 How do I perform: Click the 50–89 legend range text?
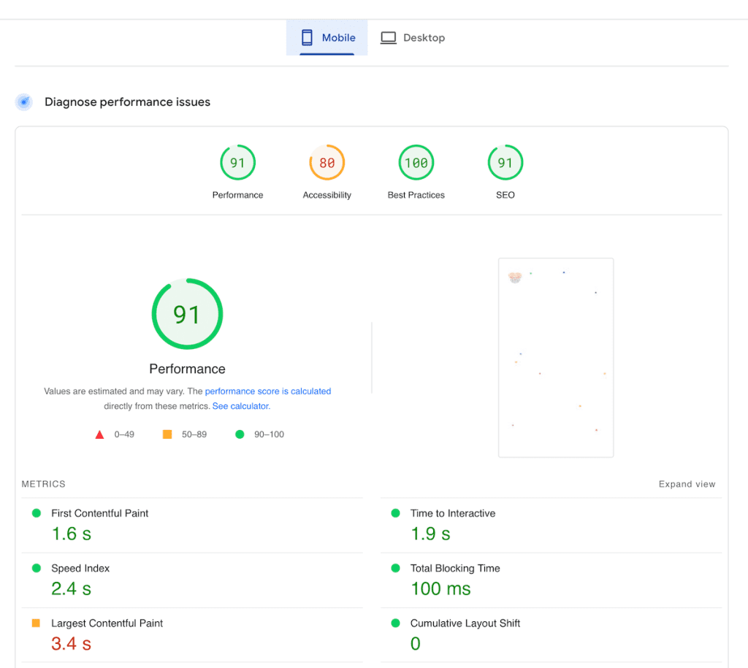click(x=194, y=434)
